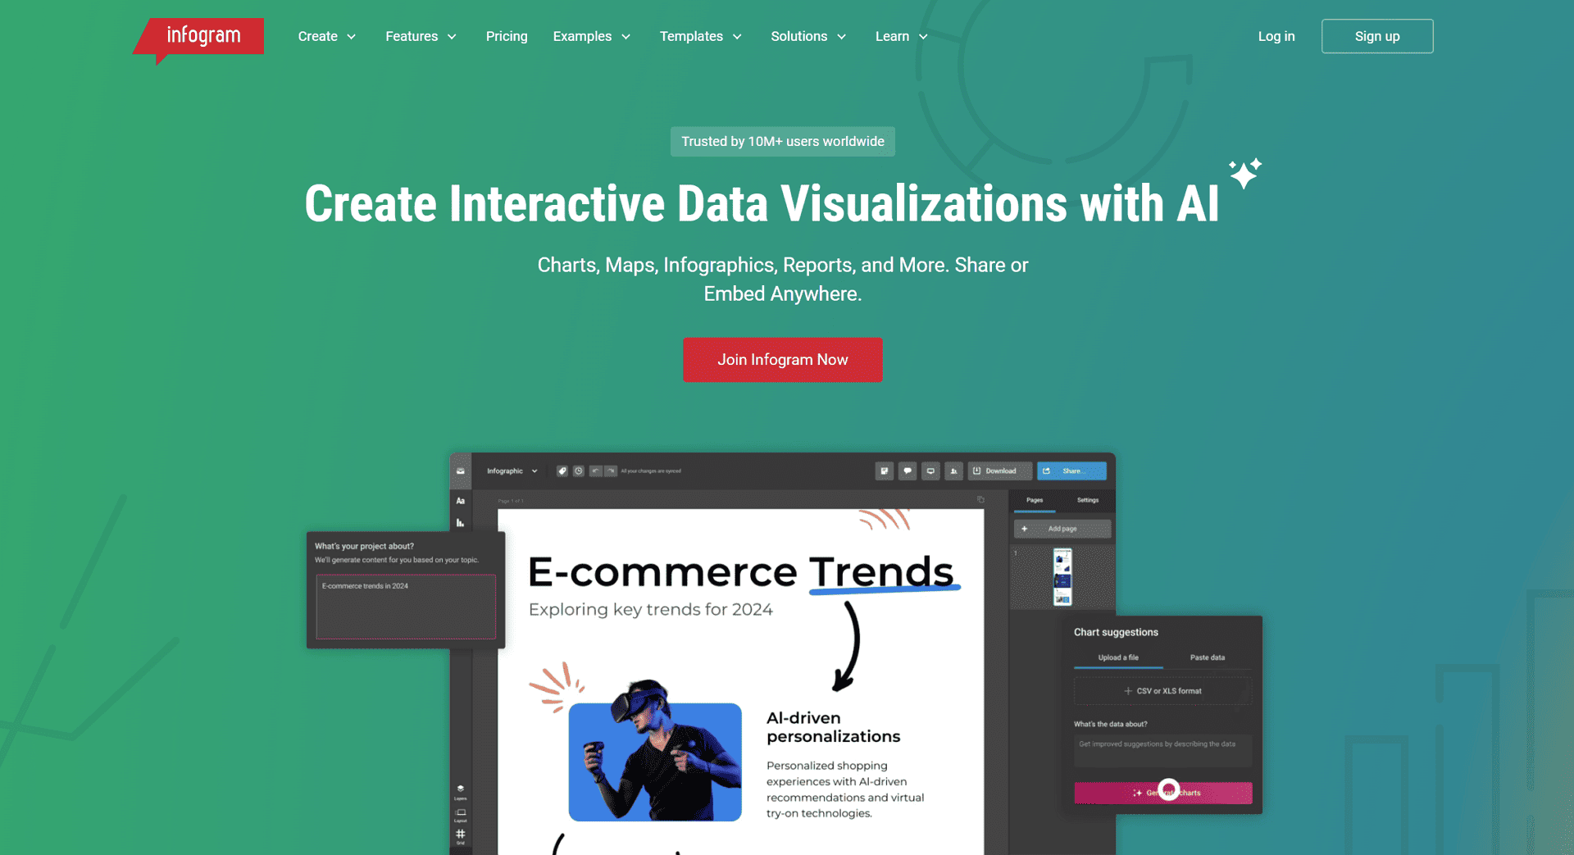Open the notes icon in editor toolbar
The height and width of the screenshot is (855, 1574).
tap(885, 471)
